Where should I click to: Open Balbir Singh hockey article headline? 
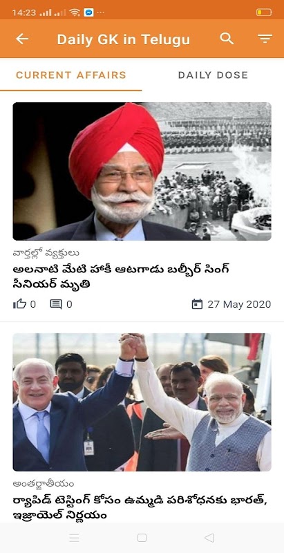tap(121, 276)
